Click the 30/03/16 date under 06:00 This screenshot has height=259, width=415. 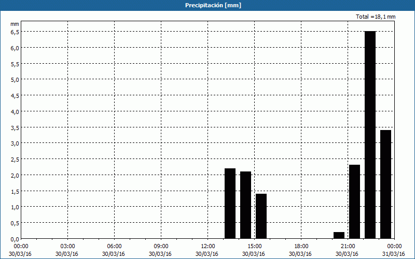(x=114, y=254)
